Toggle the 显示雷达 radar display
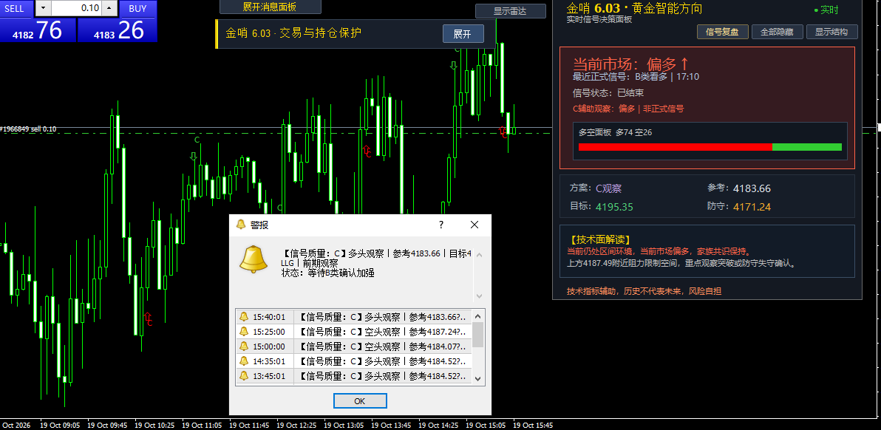The width and height of the screenshot is (881, 430). click(x=510, y=11)
